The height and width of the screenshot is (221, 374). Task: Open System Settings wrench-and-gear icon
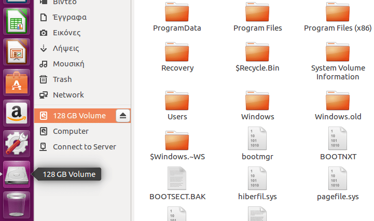[17, 143]
